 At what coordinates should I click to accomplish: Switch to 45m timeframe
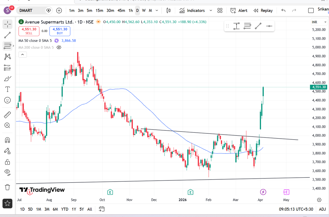pos(121,10)
